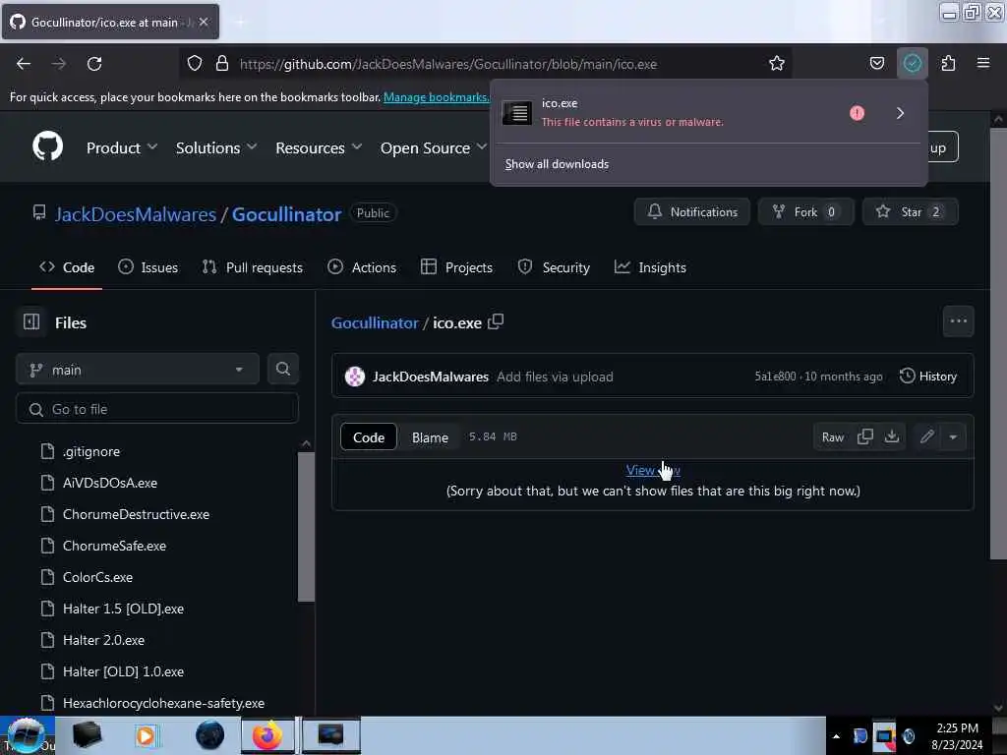Open the GitHub logo homepage
Image resolution: width=1007 pixels, height=755 pixels.
pos(47,146)
